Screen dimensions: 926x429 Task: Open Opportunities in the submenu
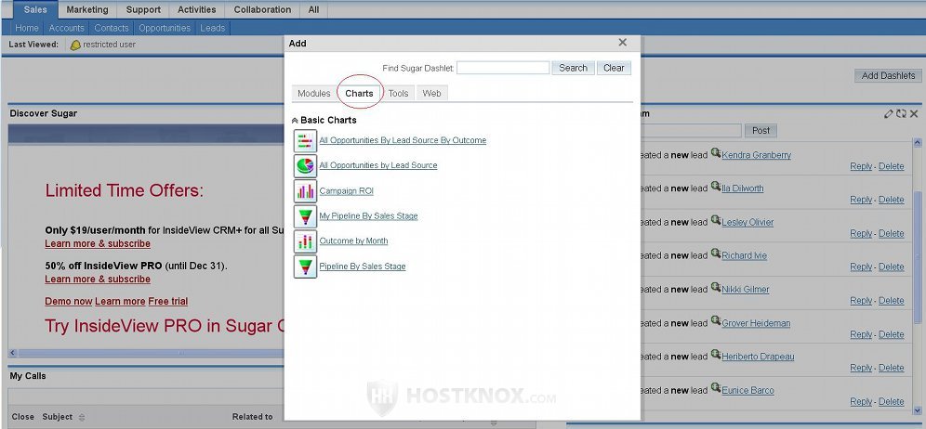pyautogui.click(x=165, y=28)
